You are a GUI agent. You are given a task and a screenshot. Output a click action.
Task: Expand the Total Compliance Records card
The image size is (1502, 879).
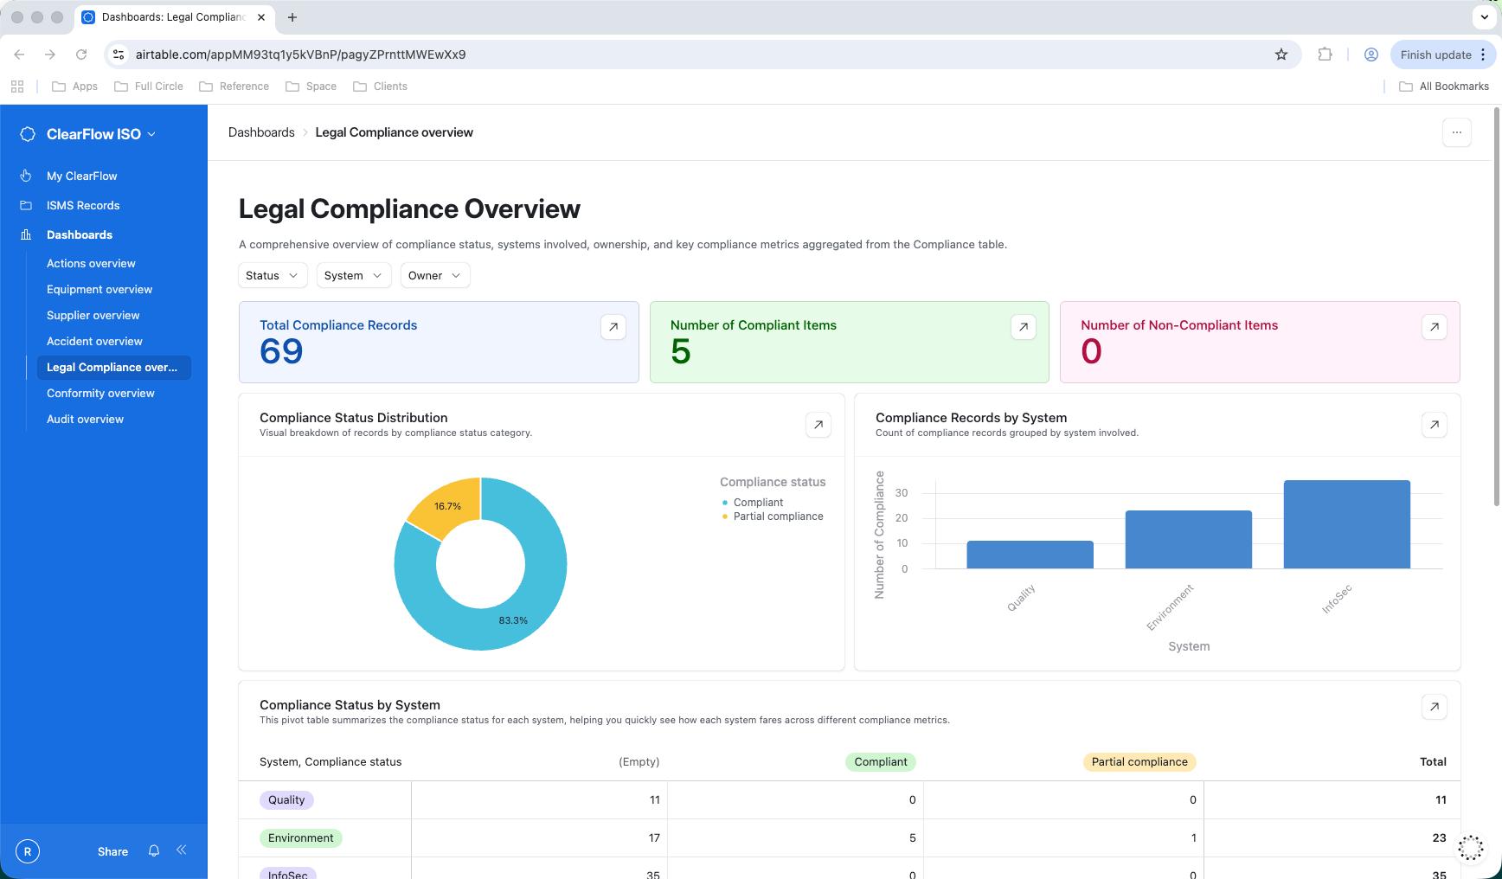click(x=613, y=327)
